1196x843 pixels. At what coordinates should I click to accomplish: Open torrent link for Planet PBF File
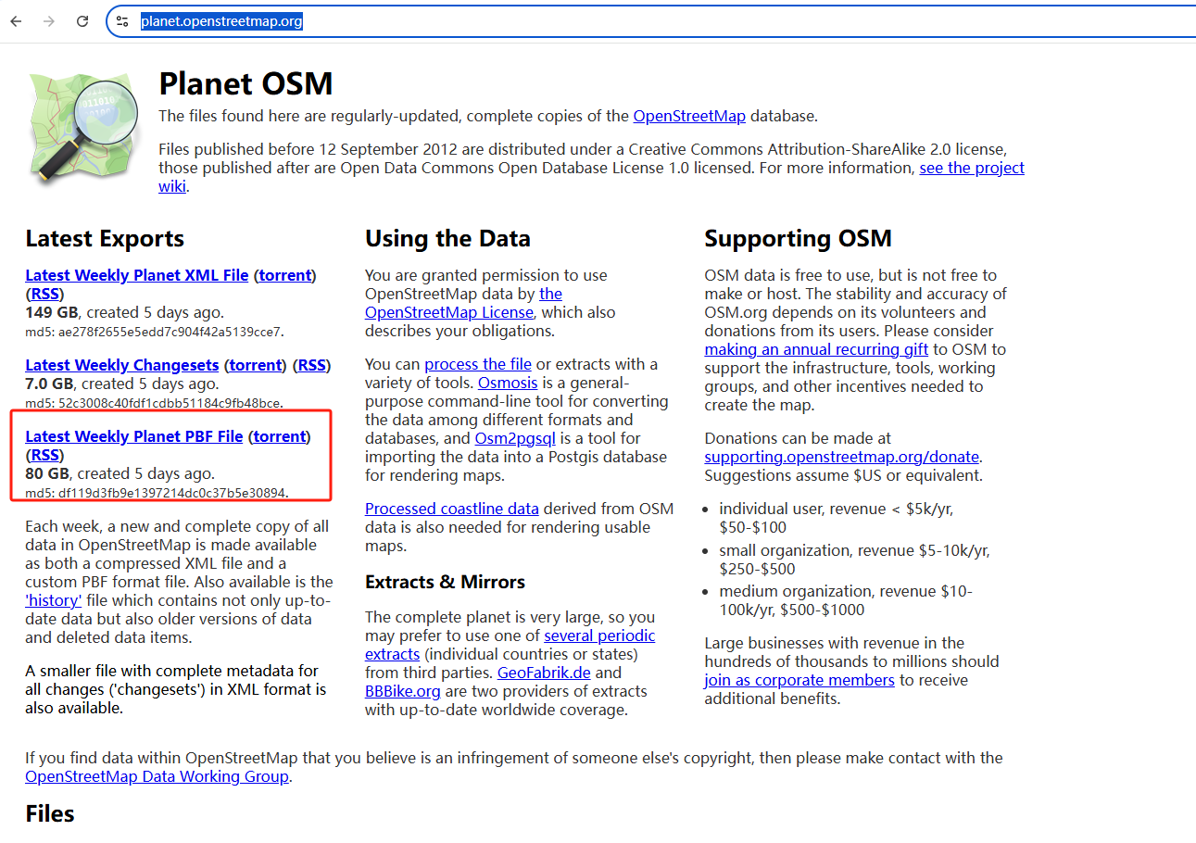click(280, 436)
